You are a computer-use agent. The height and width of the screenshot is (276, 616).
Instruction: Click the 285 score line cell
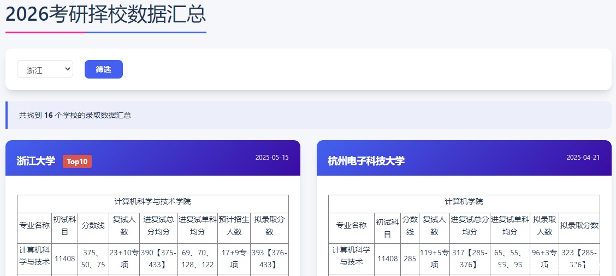[410, 259]
